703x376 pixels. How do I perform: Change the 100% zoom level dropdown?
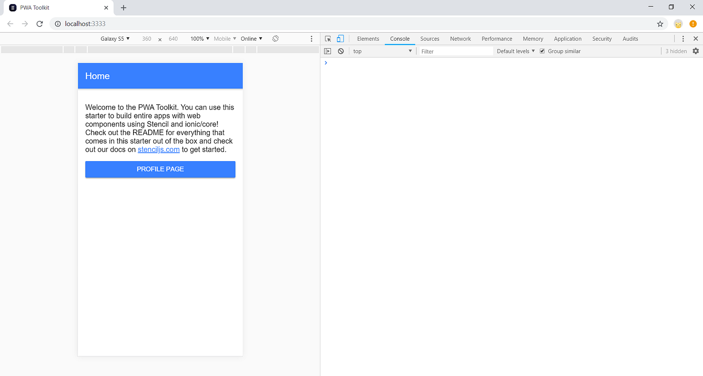[199, 38]
